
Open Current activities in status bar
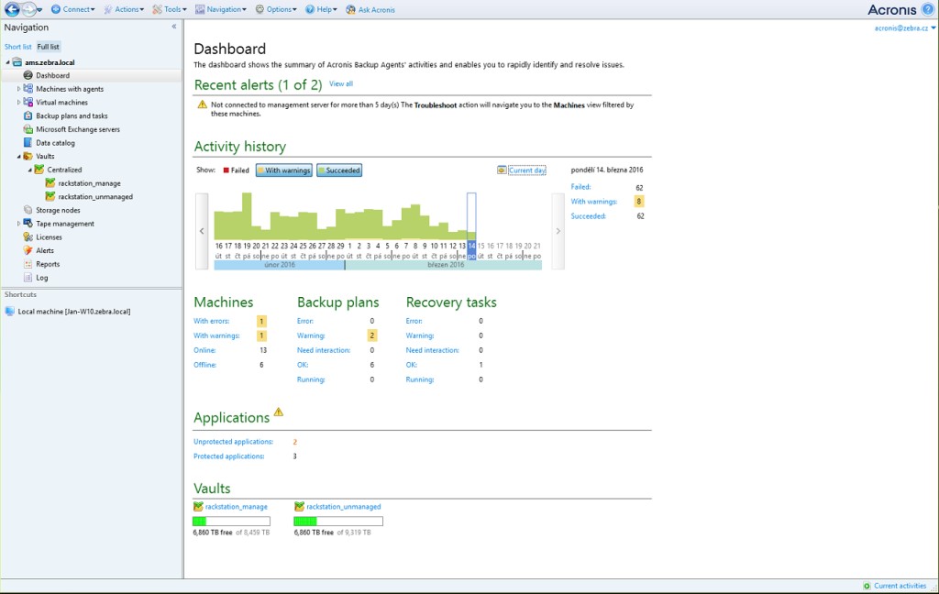pyautogui.click(x=900, y=586)
